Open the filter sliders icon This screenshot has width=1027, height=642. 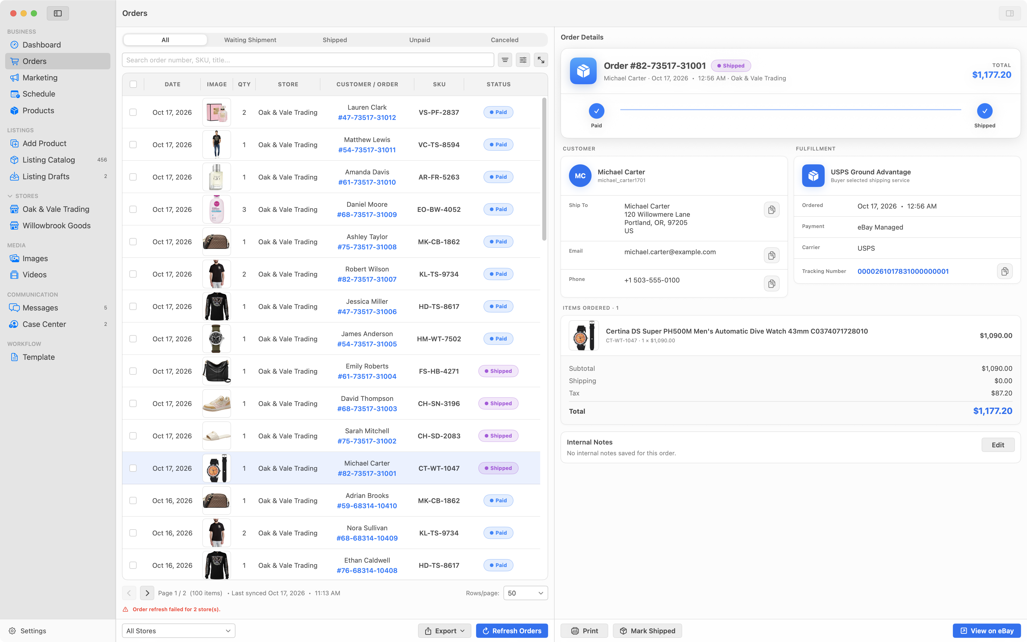(x=523, y=60)
